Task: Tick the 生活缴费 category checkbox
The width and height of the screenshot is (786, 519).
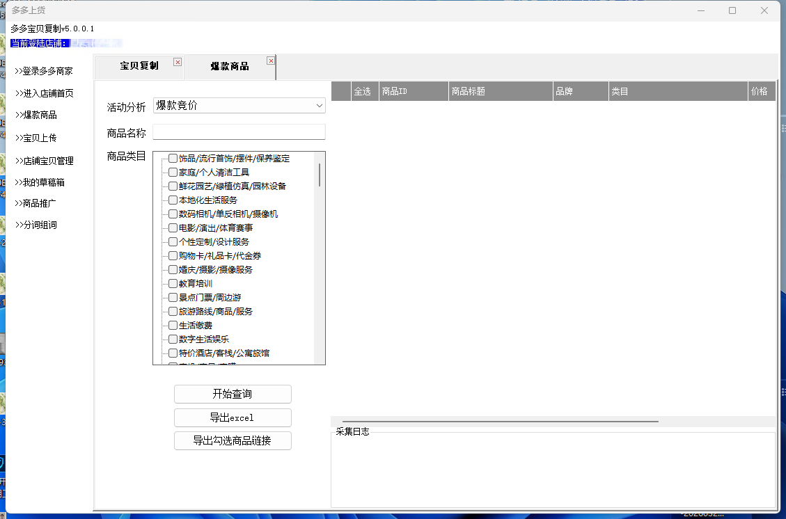Action: [173, 326]
